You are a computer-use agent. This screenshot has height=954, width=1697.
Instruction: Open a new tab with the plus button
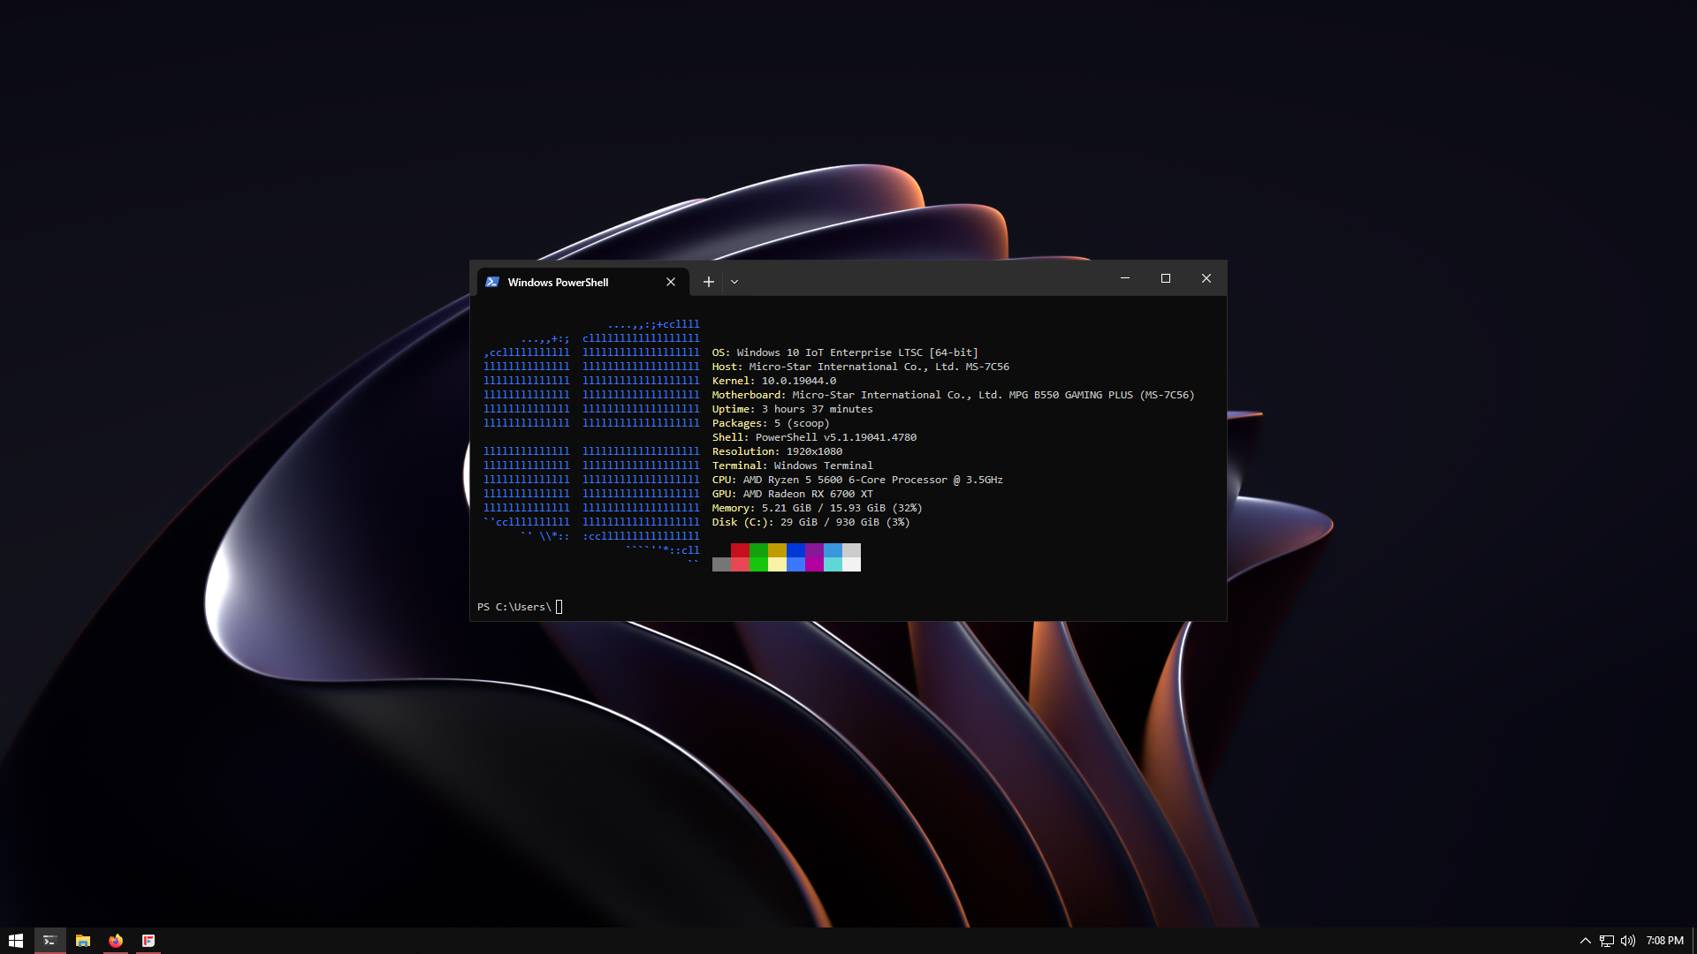tap(708, 282)
